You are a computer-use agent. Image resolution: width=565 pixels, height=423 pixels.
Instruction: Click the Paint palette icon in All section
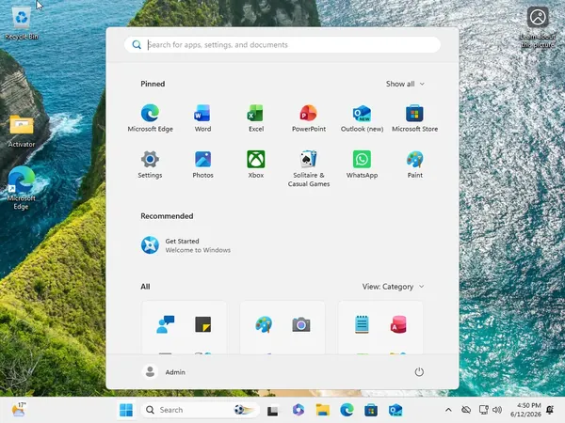(x=264, y=324)
